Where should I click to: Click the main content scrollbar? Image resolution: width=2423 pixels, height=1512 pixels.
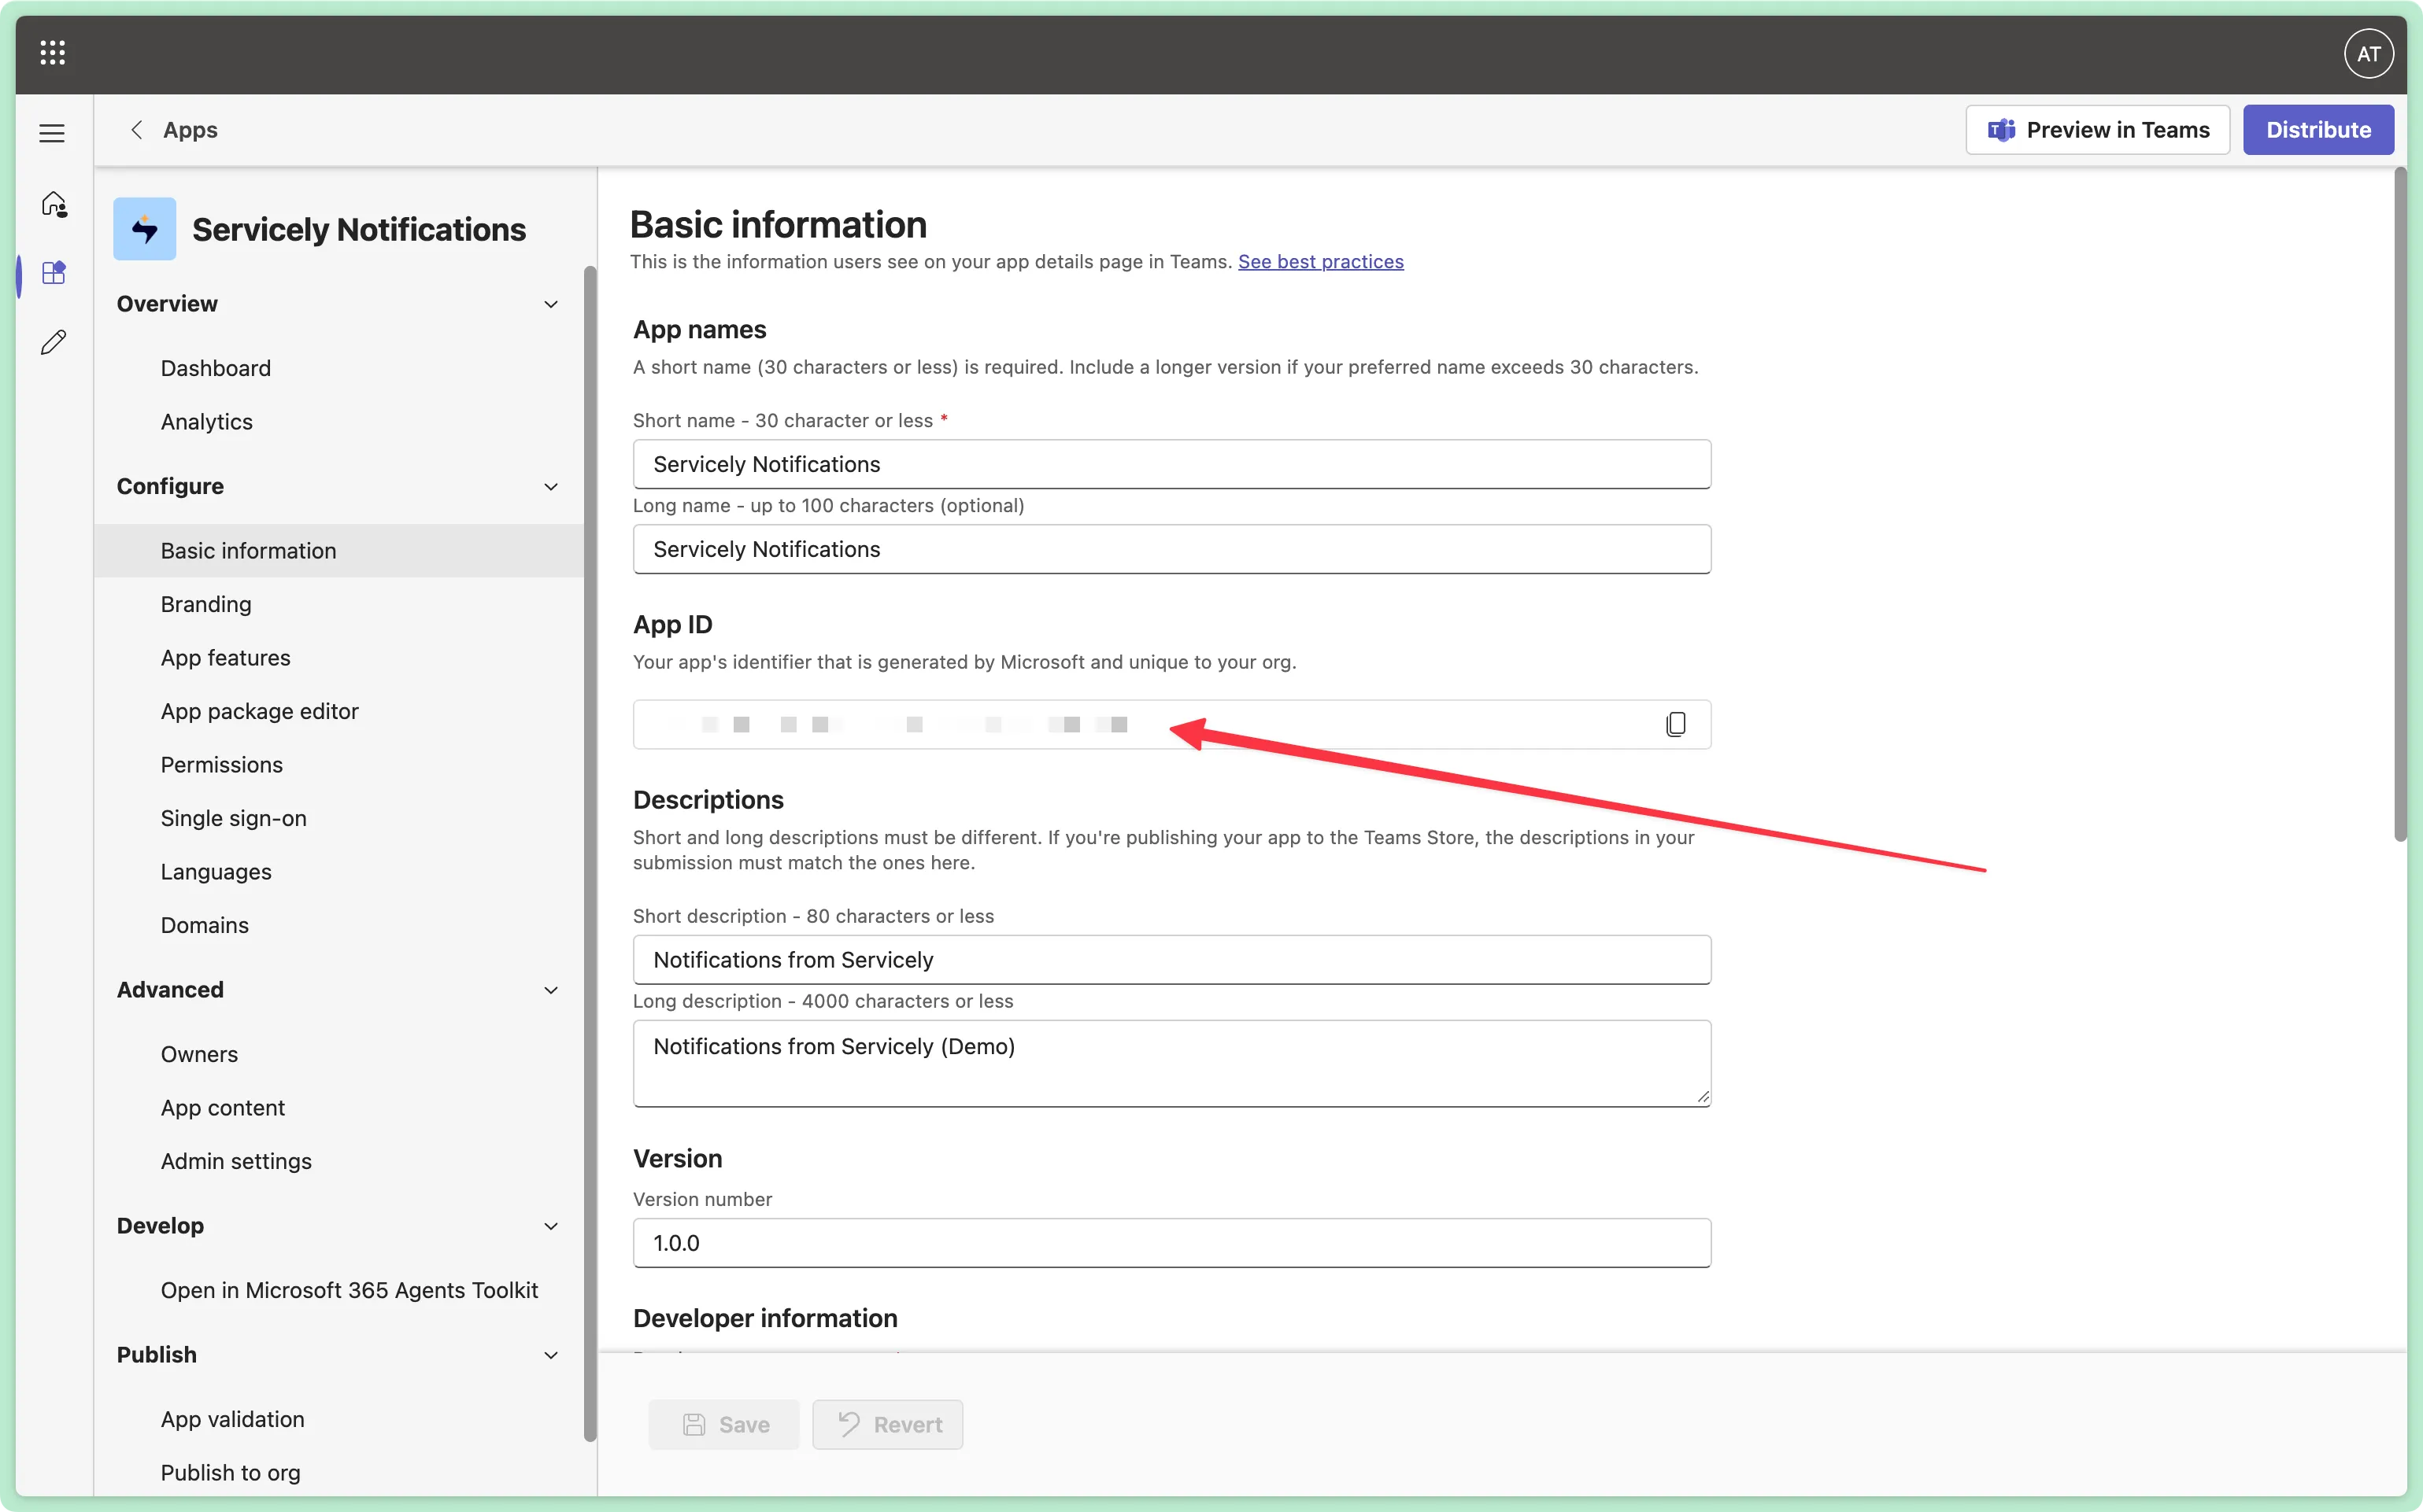pyautogui.click(x=2400, y=505)
